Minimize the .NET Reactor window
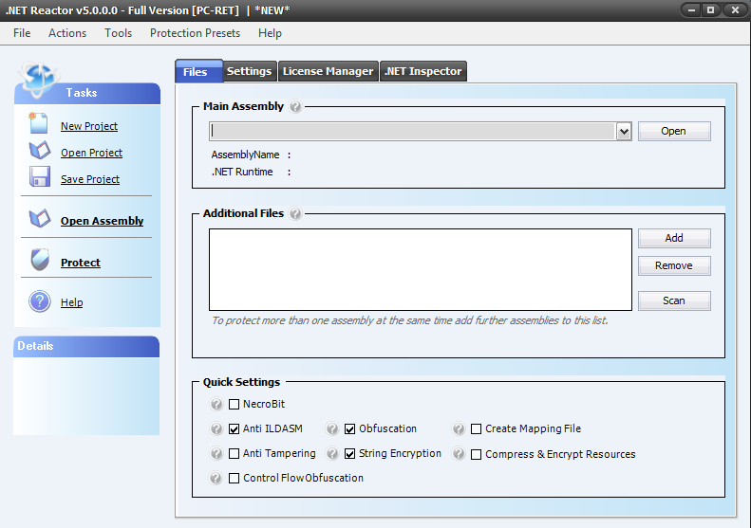Screen dimensions: 751x528 pos(691,9)
